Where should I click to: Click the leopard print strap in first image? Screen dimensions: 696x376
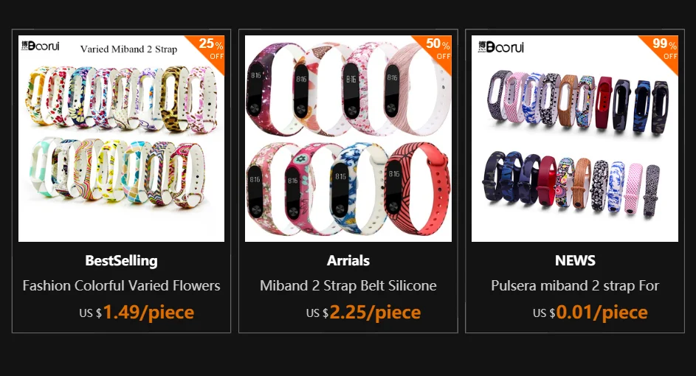174,100
